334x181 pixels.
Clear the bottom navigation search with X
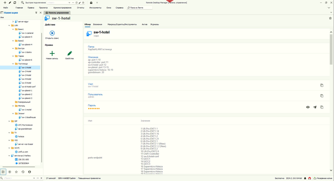(x=42, y=178)
